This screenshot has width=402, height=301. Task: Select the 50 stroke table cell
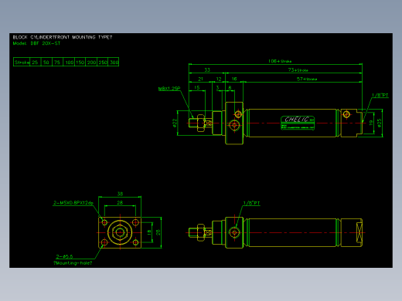pos(46,62)
